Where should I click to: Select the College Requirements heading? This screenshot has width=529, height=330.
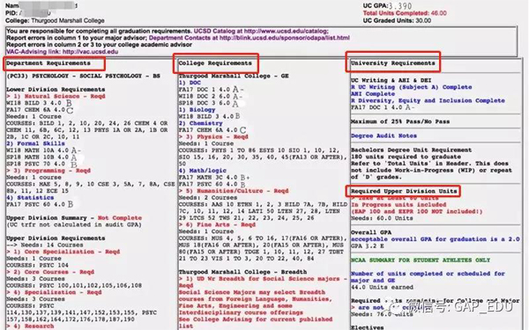click(x=215, y=63)
